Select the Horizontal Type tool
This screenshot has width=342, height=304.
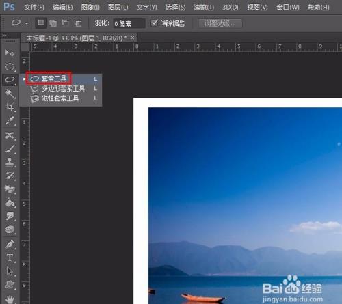(10, 258)
